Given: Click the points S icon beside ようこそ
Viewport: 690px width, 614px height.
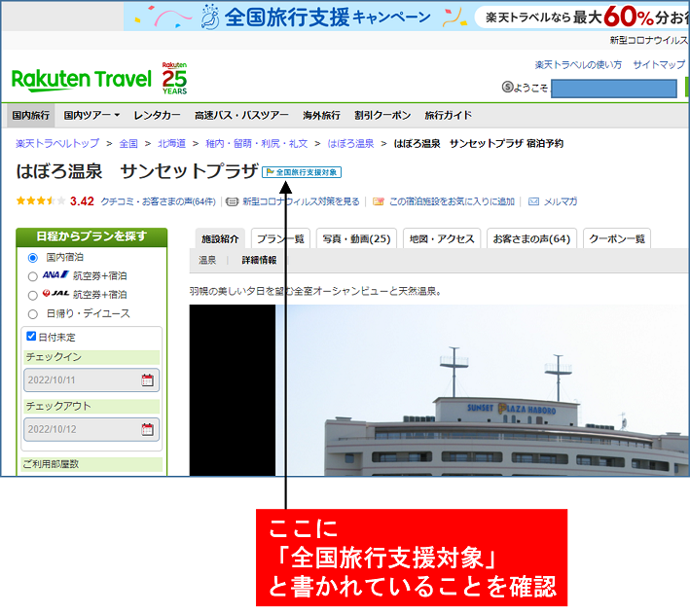Looking at the screenshot, I should click(507, 88).
